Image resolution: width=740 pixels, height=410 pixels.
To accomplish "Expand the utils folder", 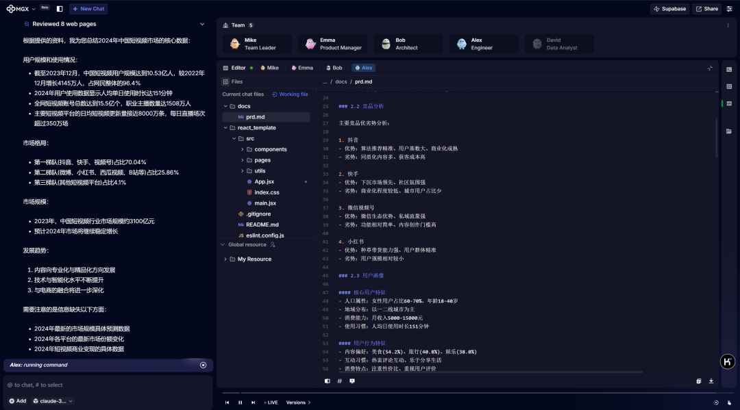I will point(243,171).
